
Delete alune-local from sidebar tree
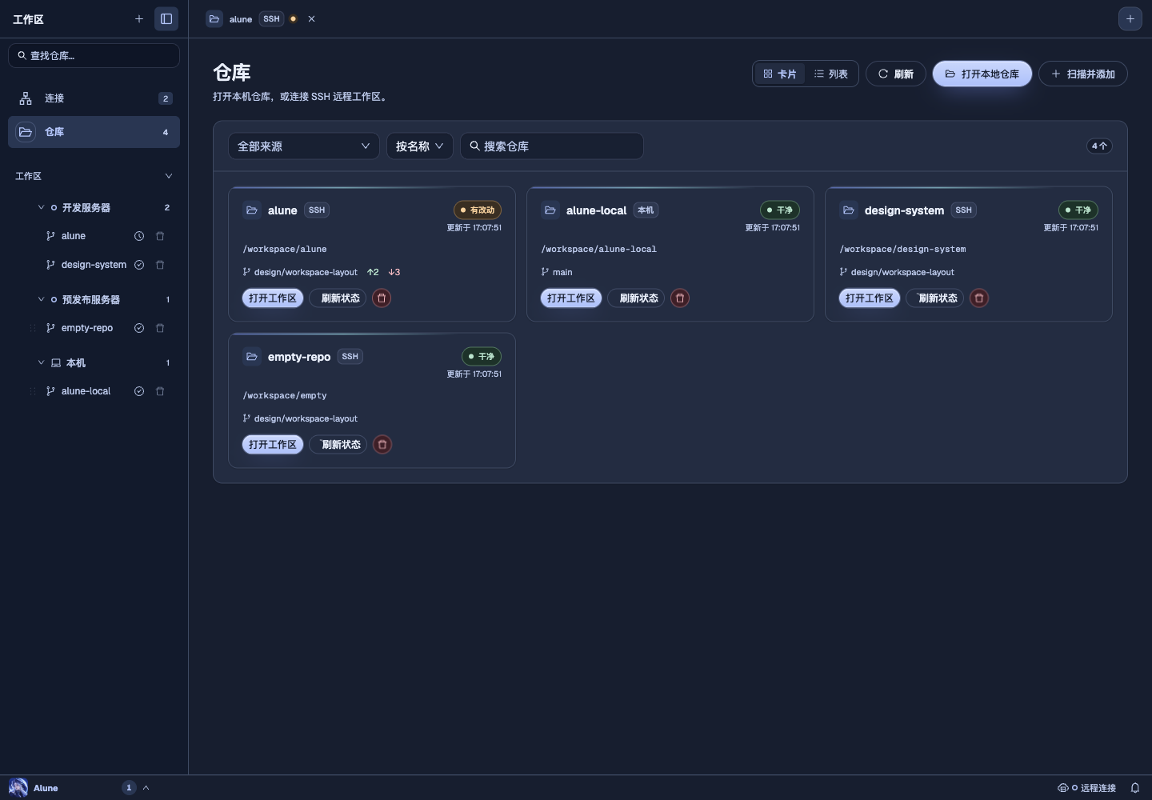point(160,391)
